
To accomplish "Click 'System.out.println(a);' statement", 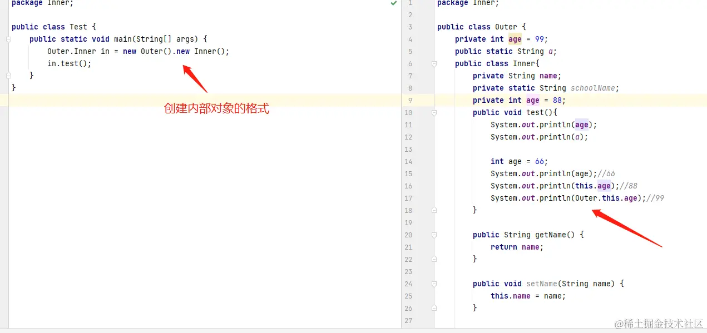I will click(540, 137).
